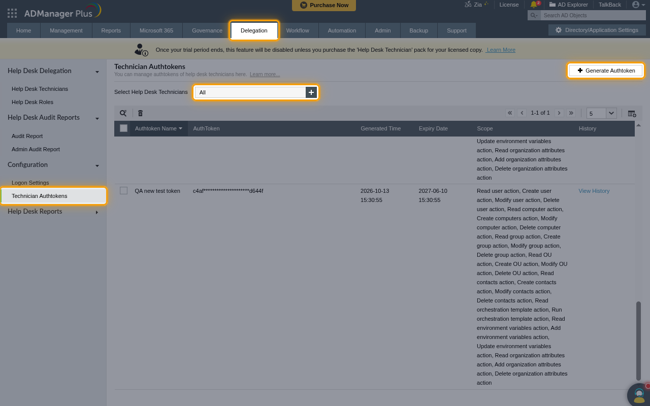Click the delete trash icon
The image size is (650, 406).
coord(141,113)
